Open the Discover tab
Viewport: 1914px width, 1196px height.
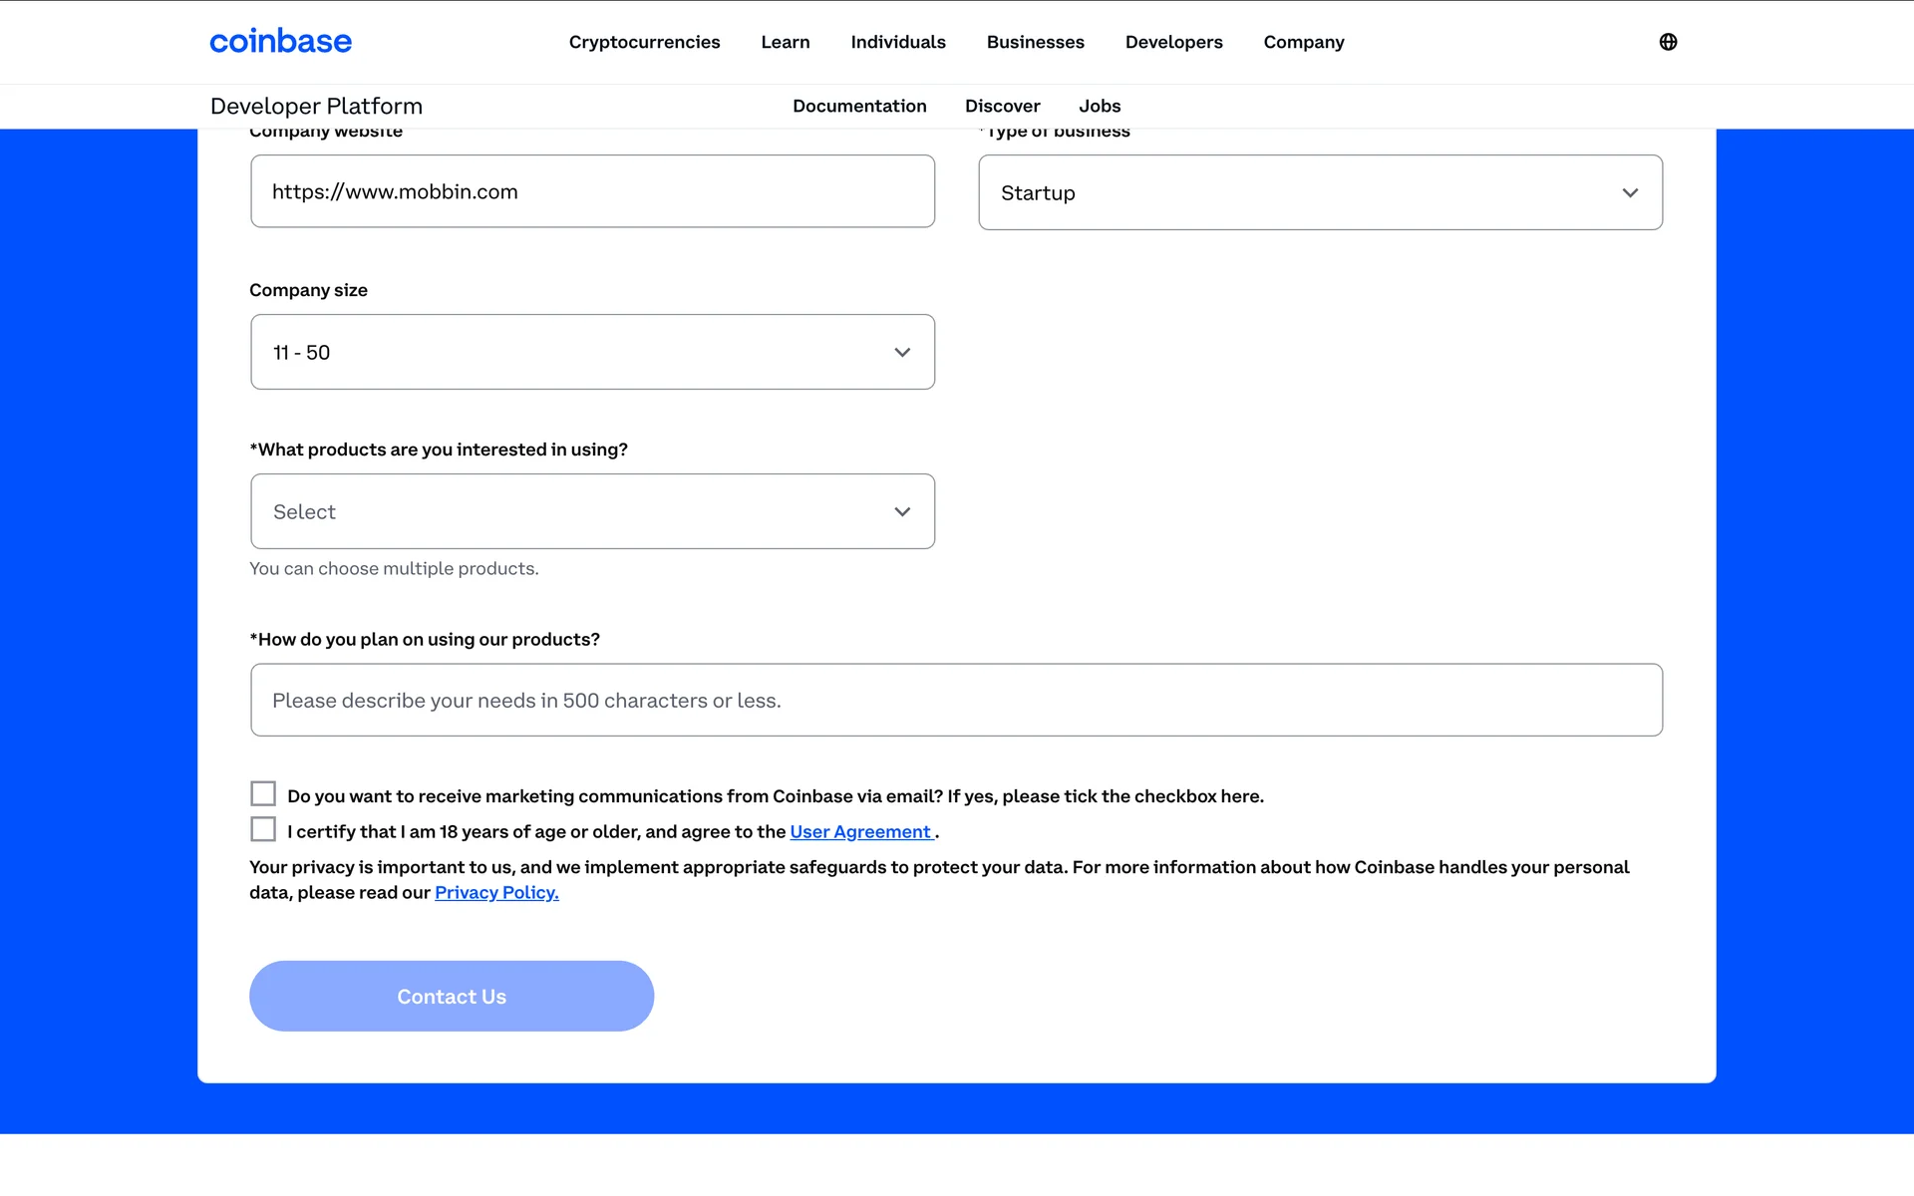click(1002, 106)
